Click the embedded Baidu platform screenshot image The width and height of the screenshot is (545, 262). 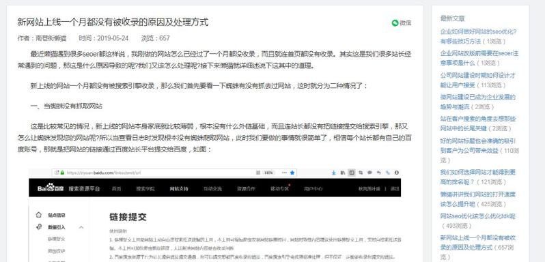pyautogui.click(x=215, y=215)
